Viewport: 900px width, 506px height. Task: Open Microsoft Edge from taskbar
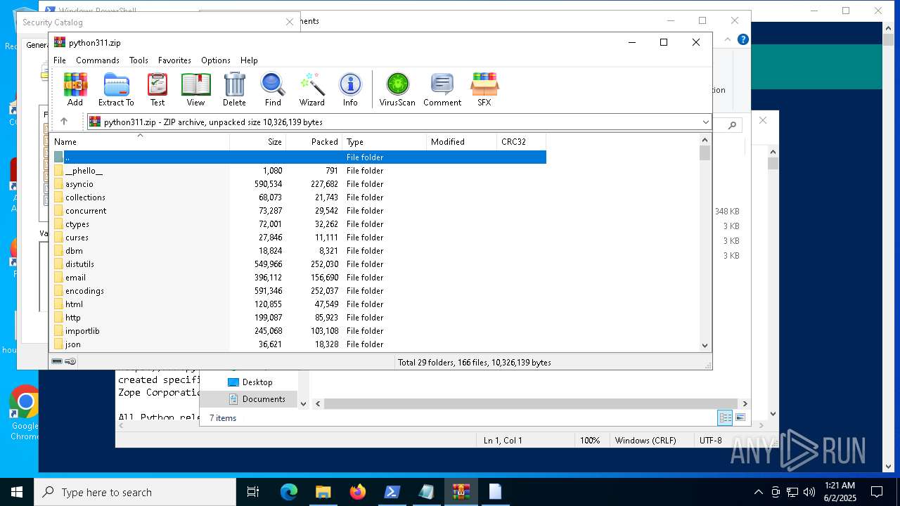pyautogui.click(x=288, y=492)
